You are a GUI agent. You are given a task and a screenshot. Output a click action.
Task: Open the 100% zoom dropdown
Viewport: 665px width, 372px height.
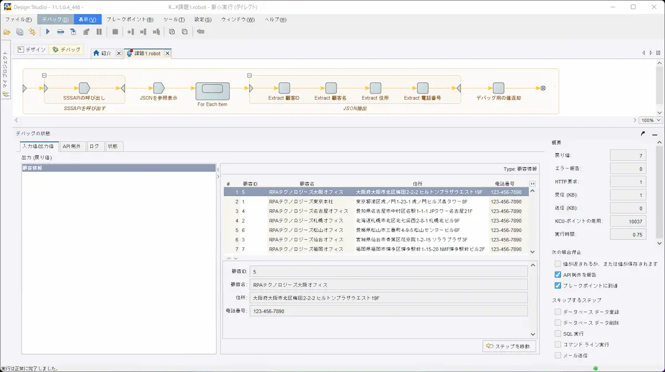click(651, 120)
